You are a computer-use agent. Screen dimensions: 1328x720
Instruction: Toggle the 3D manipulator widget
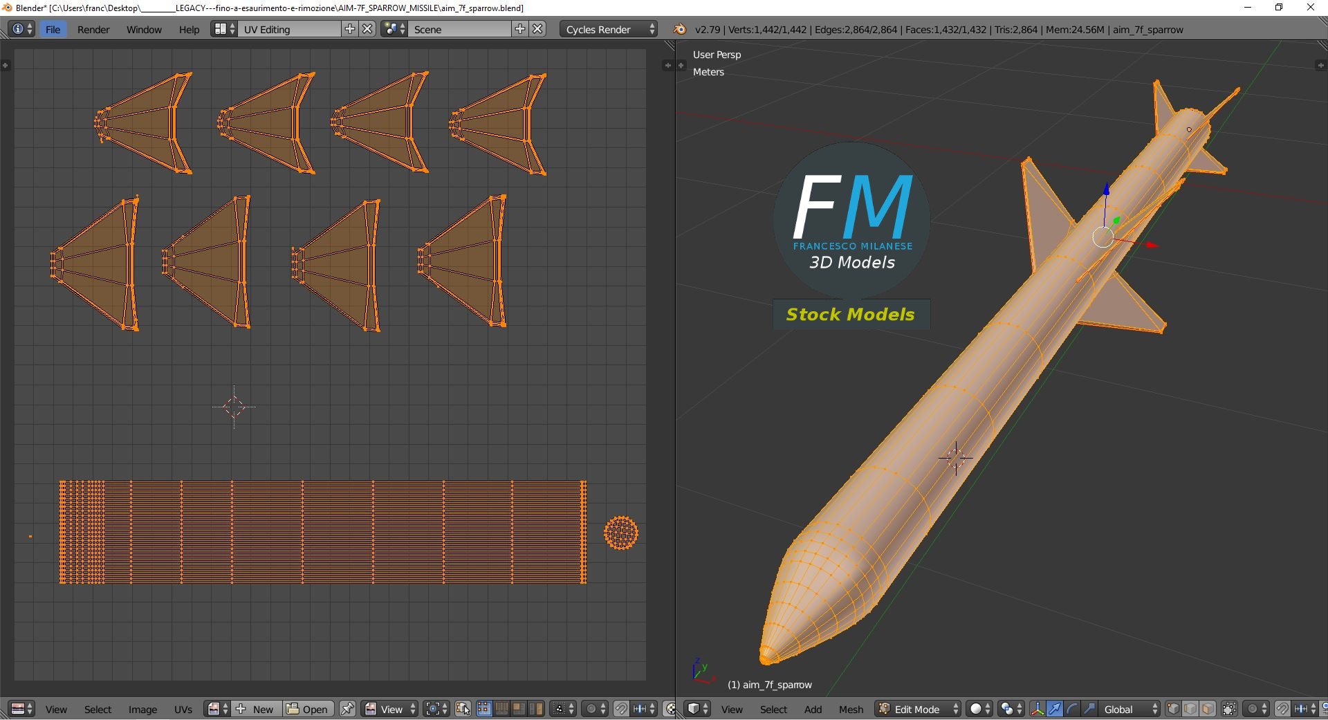coord(1037,709)
